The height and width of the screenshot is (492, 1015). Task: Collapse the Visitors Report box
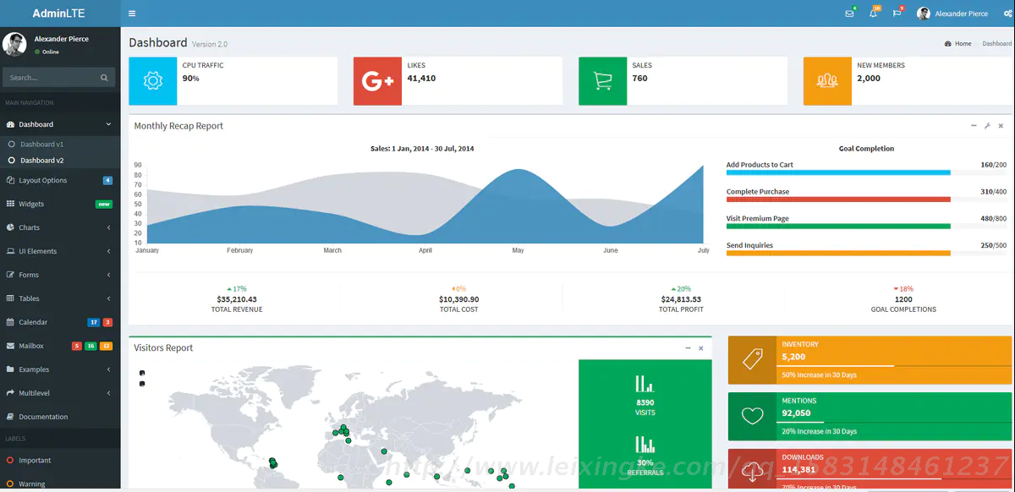coord(688,348)
